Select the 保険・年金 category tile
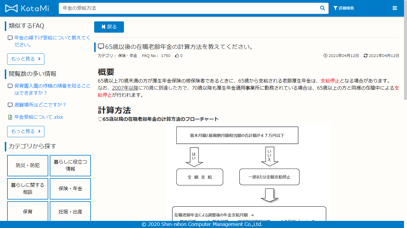 tap(70, 189)
